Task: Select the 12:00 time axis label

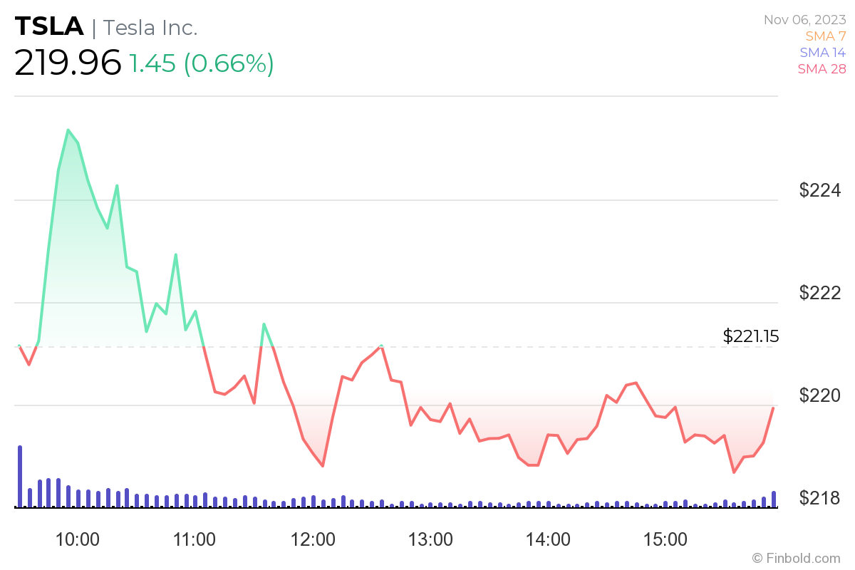Action: point(313,539)
